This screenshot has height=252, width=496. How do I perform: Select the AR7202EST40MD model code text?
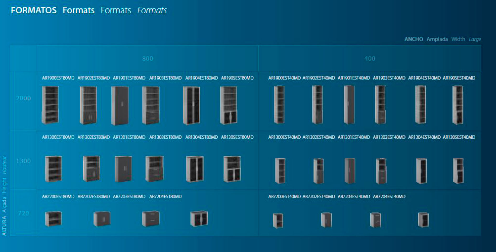pos(319,196)
